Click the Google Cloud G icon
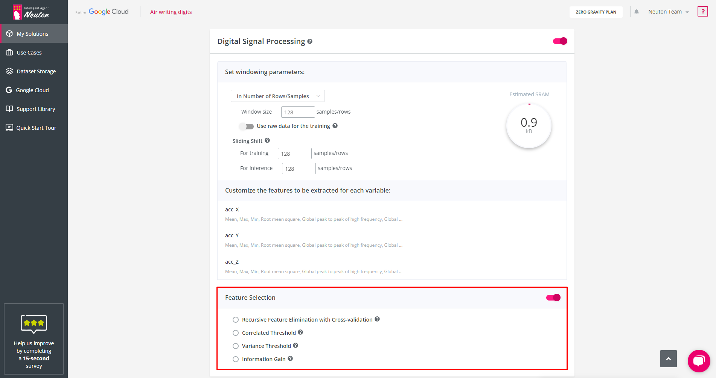 pos(9,90)
